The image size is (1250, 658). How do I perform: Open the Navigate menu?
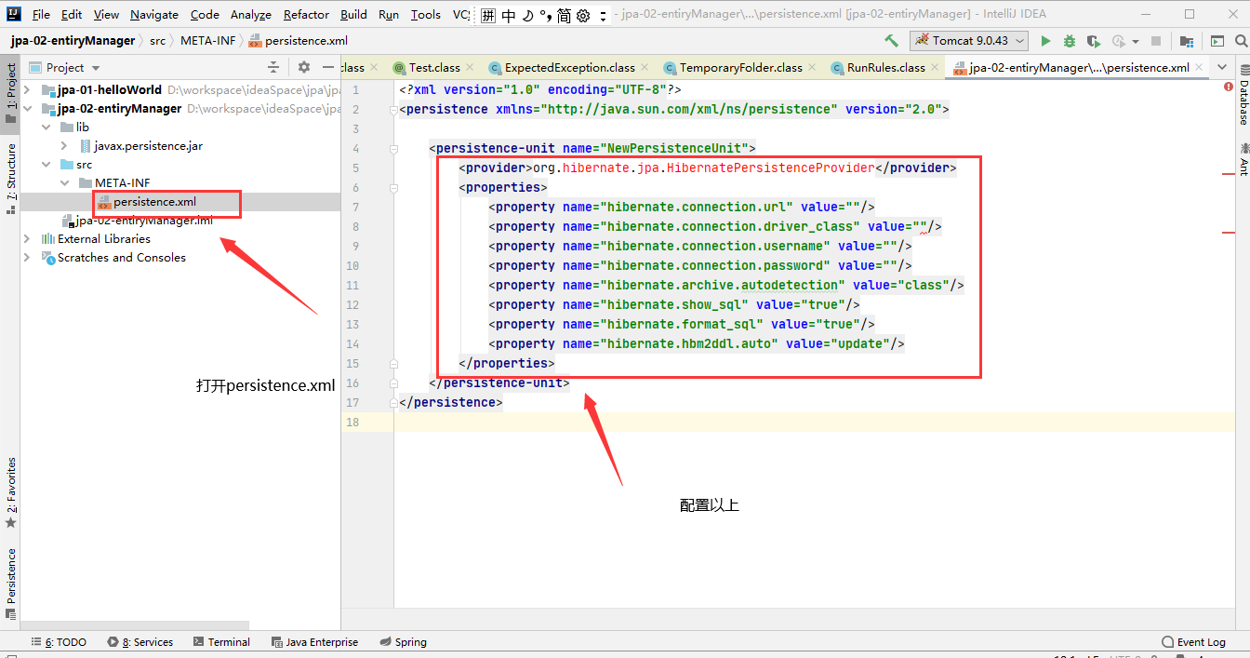(x=154, y=15)
